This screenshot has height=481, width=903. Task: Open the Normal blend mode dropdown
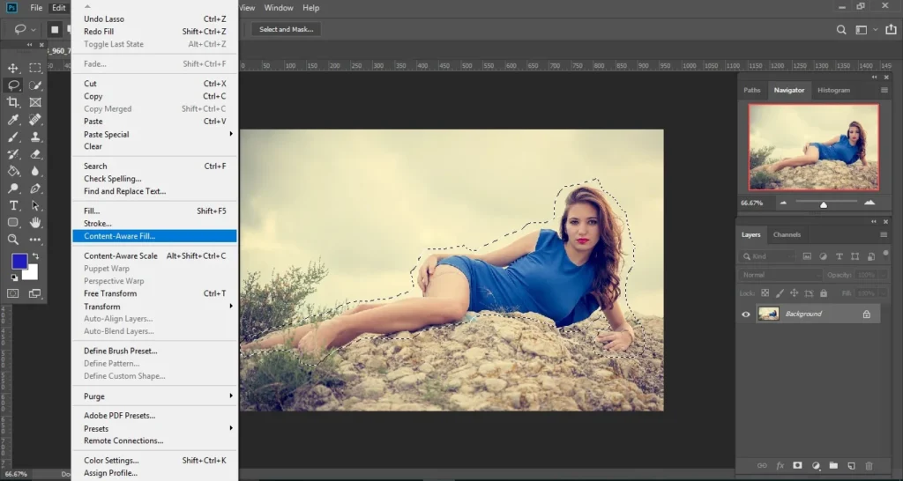coord(781,275)
